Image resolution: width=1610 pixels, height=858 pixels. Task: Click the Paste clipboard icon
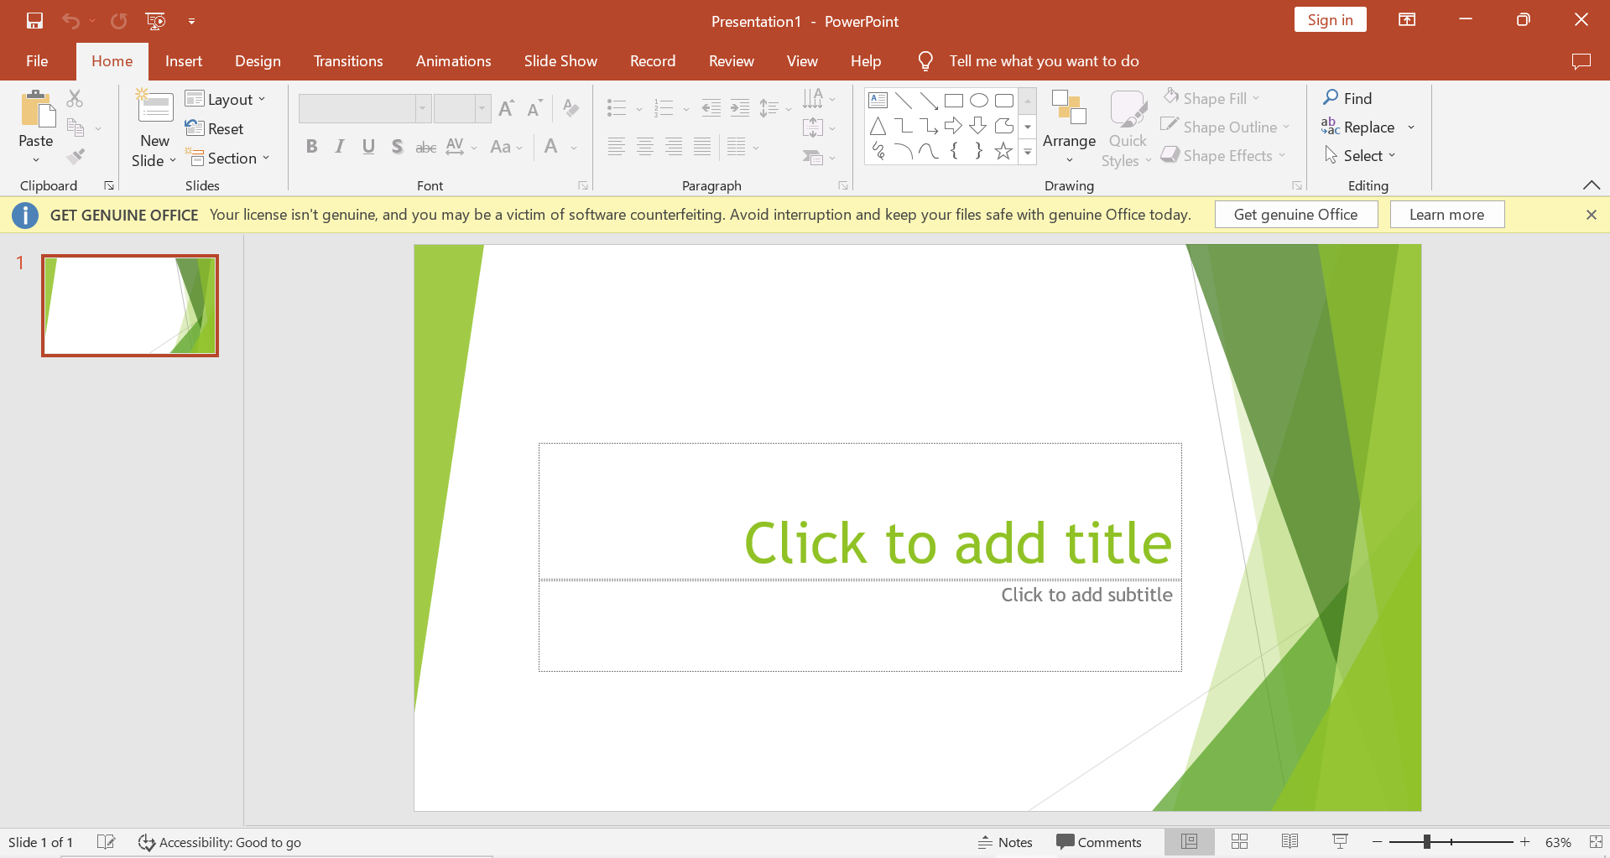(36, 109)
